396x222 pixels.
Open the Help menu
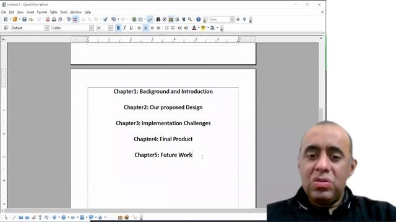click(88, 12)
